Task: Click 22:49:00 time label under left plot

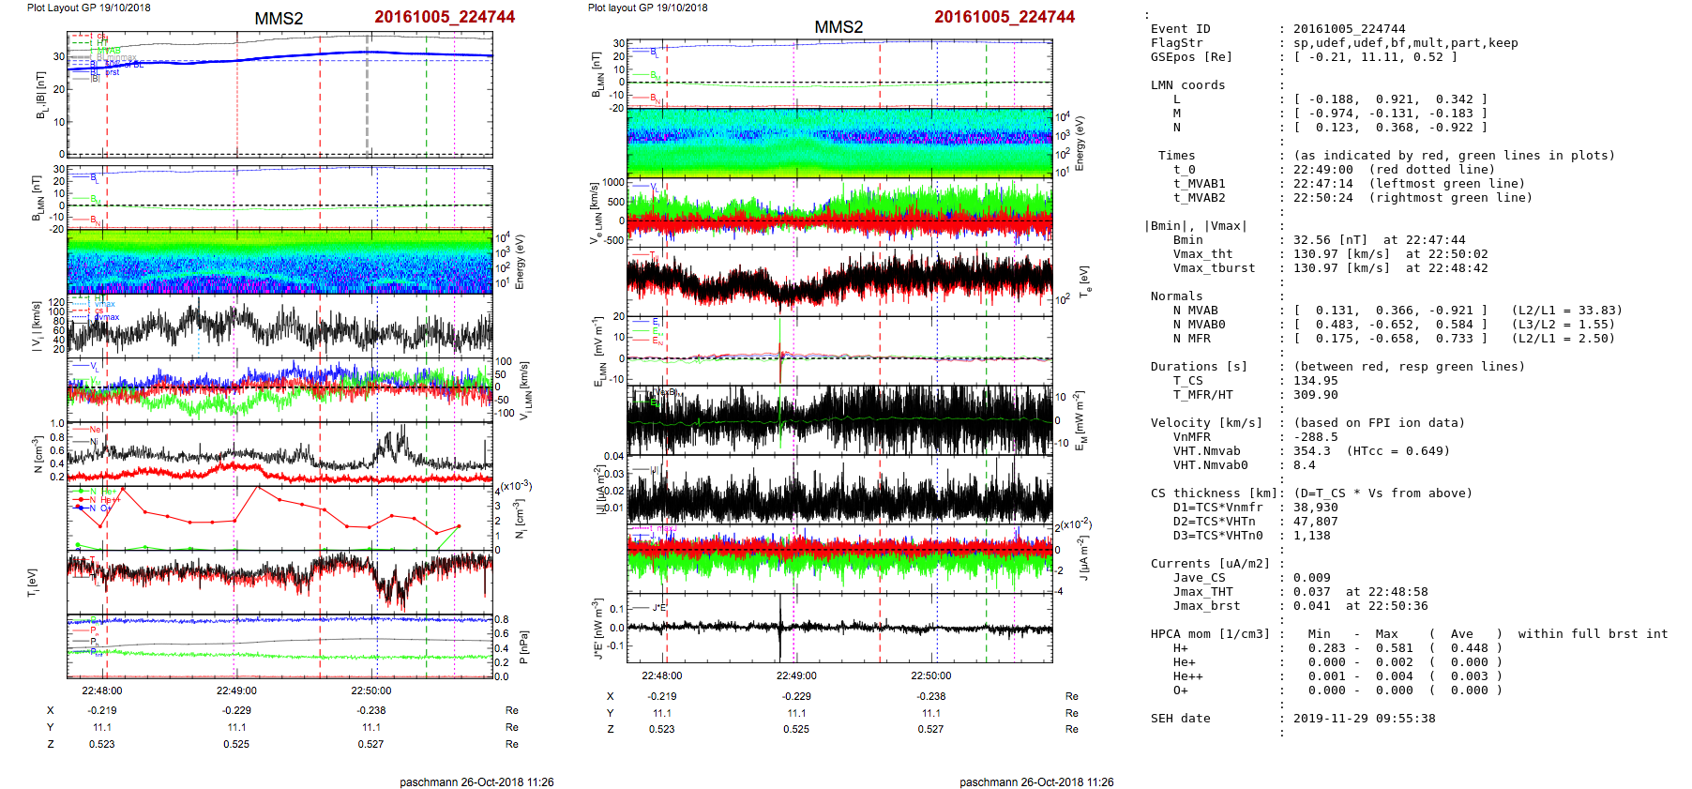Action: tap(236, 690)
